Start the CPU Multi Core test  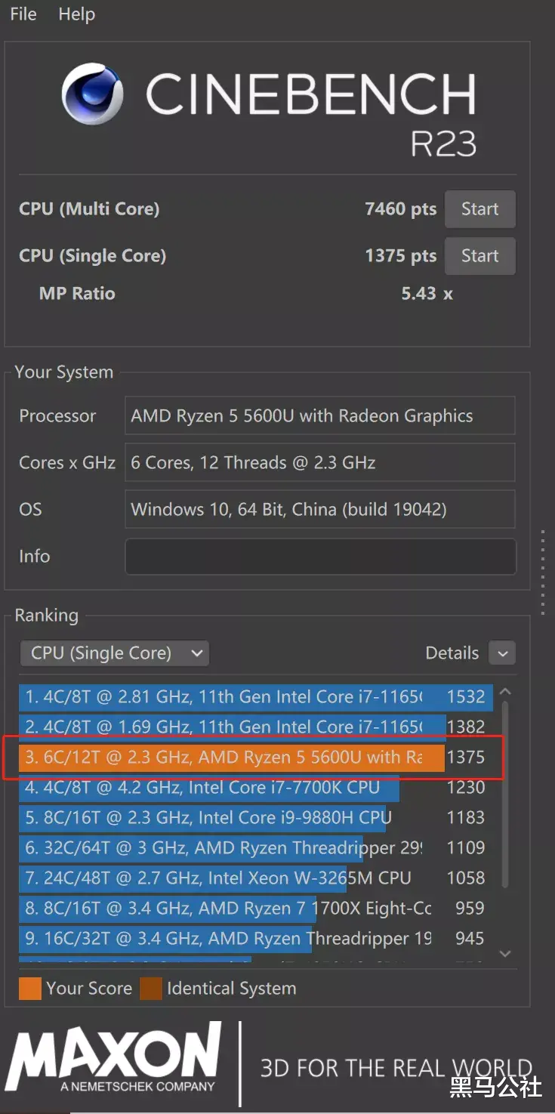[x=479, y=209]
